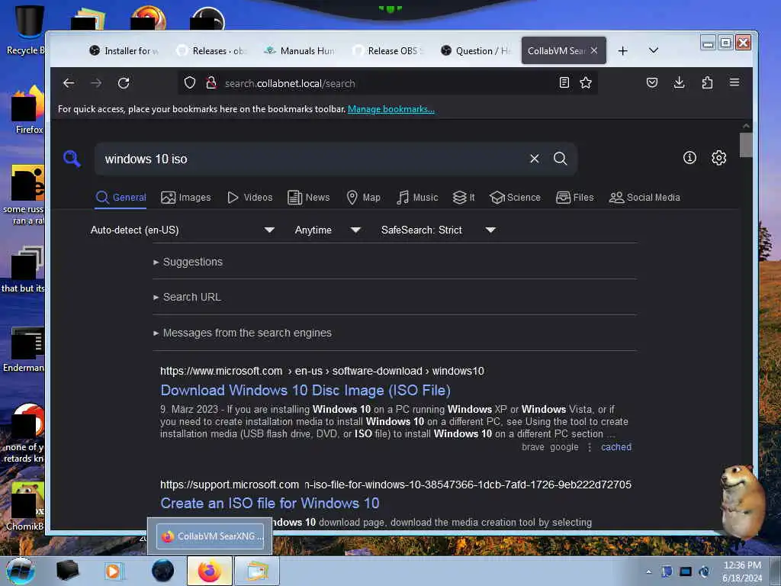Click the Firefox taskbar button
This screenshot has width=781, height=586.
click(x=210, y=571)
